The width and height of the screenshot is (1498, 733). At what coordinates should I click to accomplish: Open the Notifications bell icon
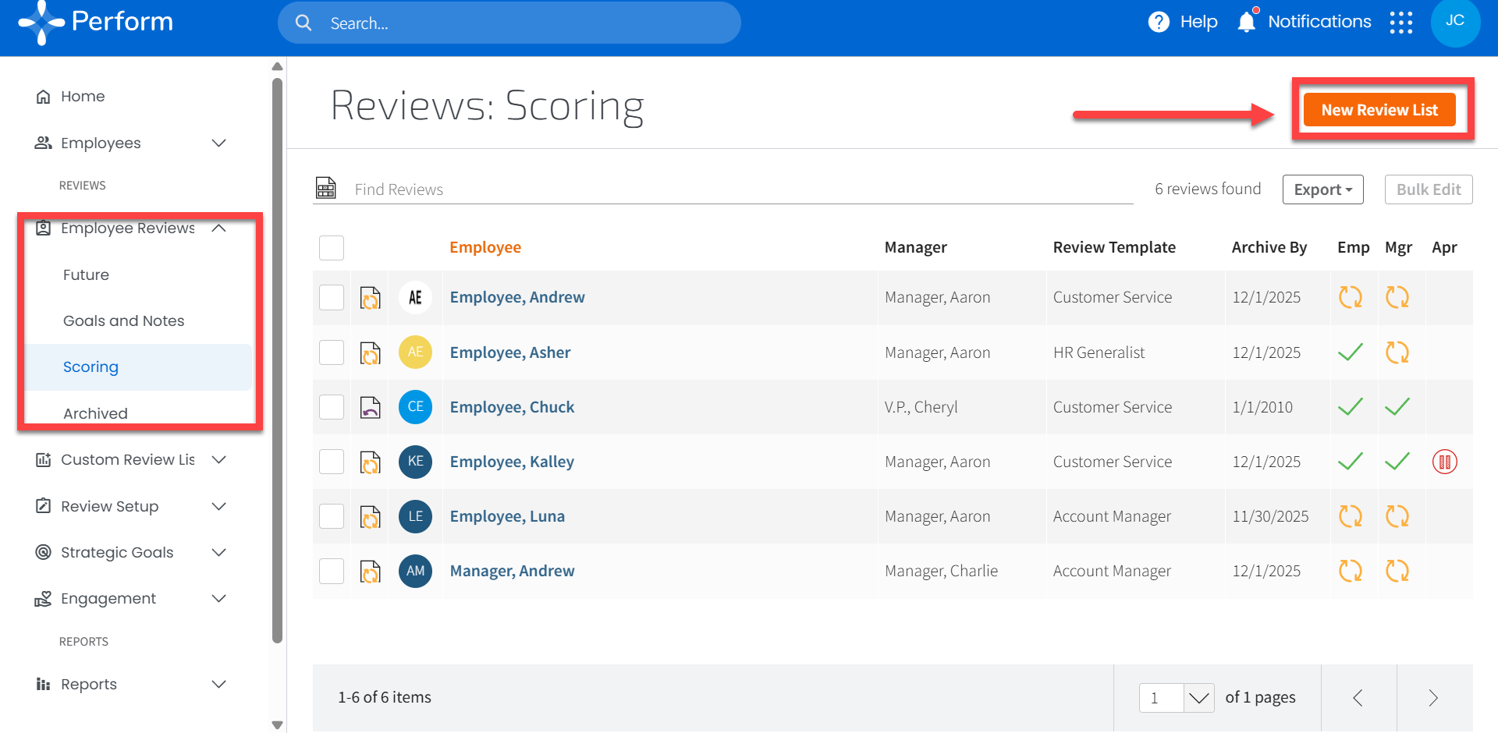coord(1246,22)
